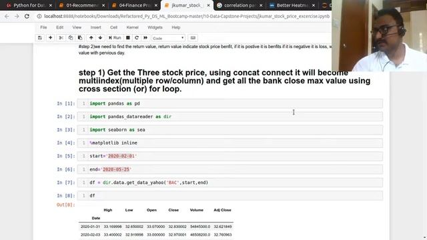427x240 pixels.
Task: Move selected cell down arrow
Action: (x=100, y=38)
